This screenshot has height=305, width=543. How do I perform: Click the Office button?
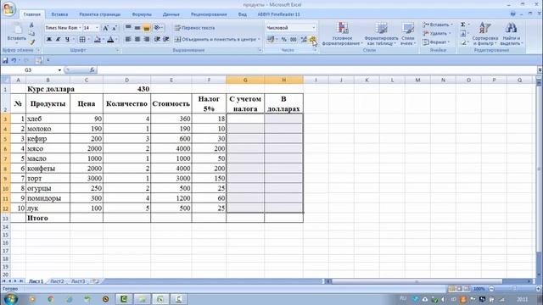(9, 8)
